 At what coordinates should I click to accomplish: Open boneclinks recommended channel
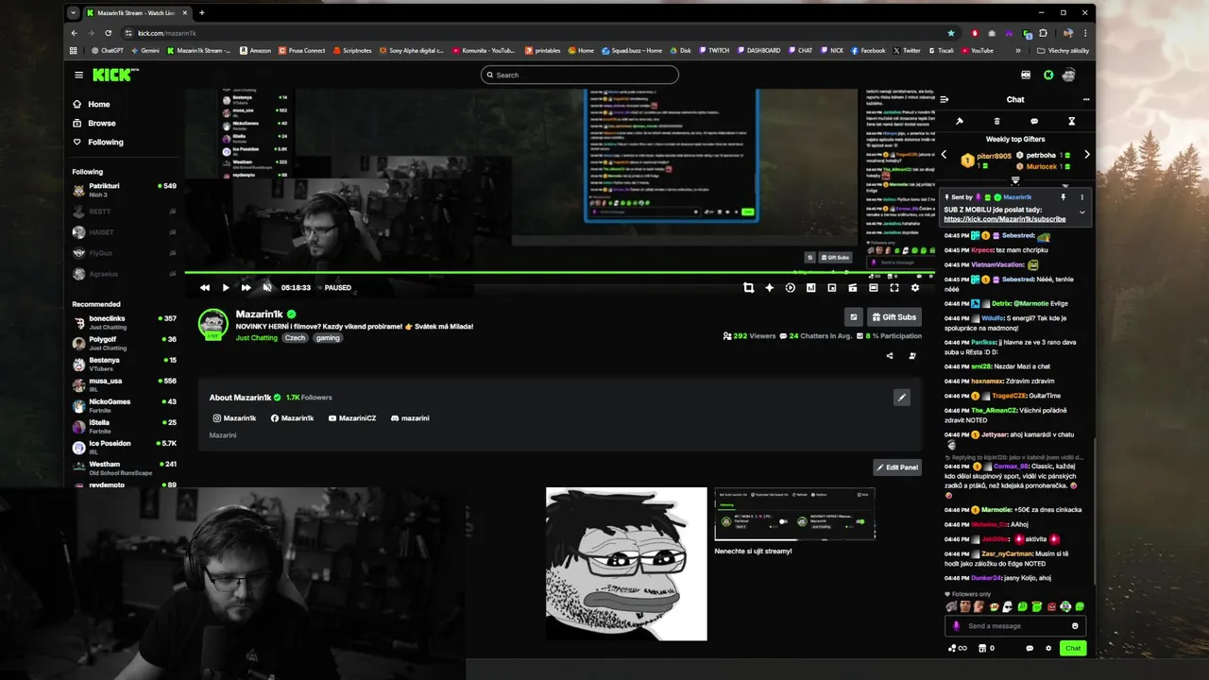pos(125,322)
